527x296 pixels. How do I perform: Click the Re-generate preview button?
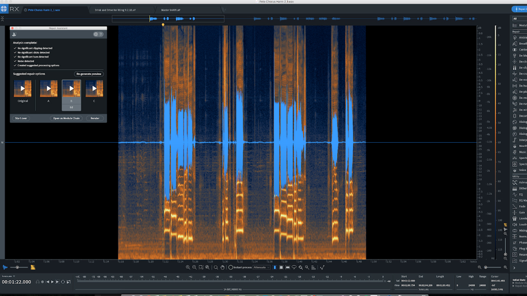point(89,74)
